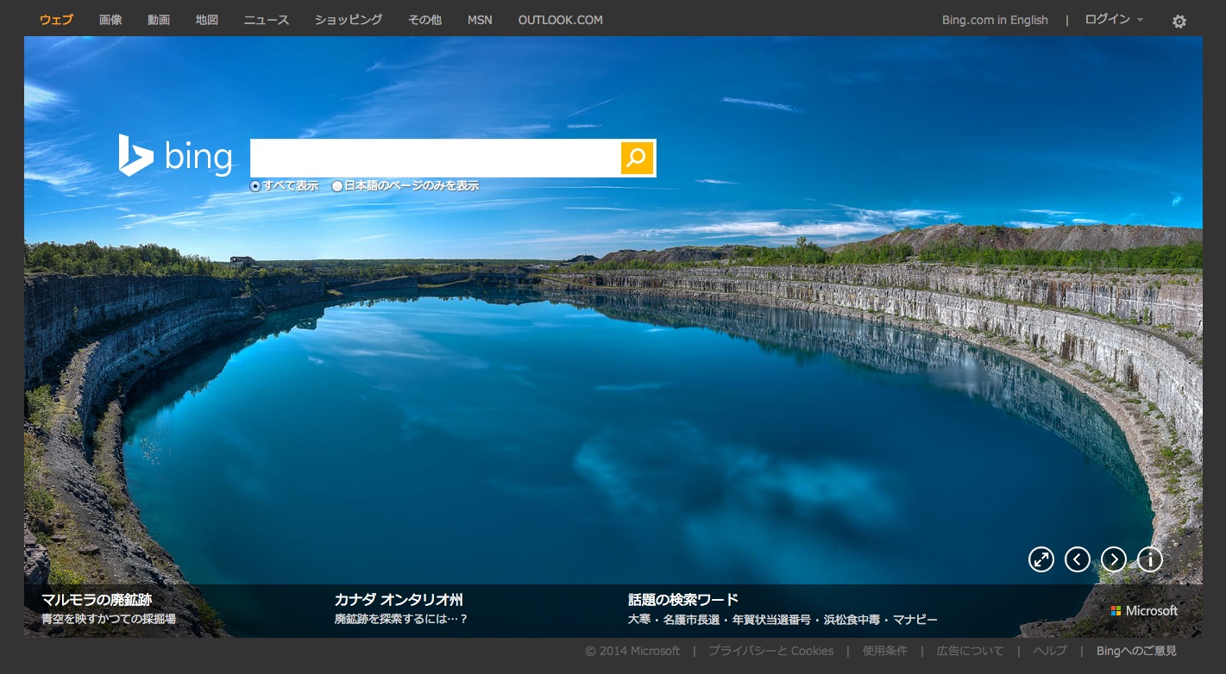The height and width of the screenshot is (674, 1226).
Task: Click the Bing.com in English link
Action: coord(995,20)
